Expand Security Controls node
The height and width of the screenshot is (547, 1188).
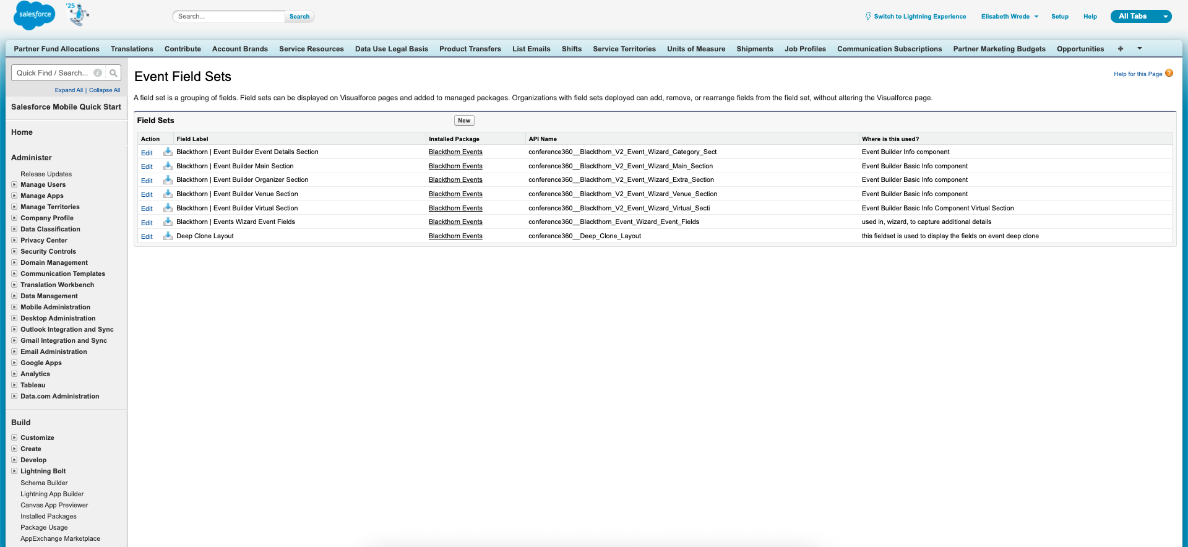14,251
